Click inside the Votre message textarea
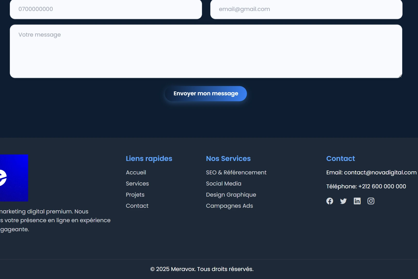Screen dimensions: 418x279 pyautogui.click(x=206, y=51)
